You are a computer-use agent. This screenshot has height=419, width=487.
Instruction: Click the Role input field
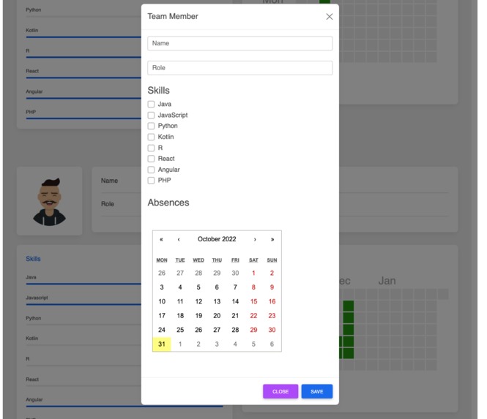pos(239,68)
